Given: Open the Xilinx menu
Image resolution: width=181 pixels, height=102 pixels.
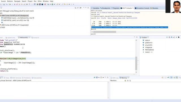Looking at the screenshot, I should (40, 1).
